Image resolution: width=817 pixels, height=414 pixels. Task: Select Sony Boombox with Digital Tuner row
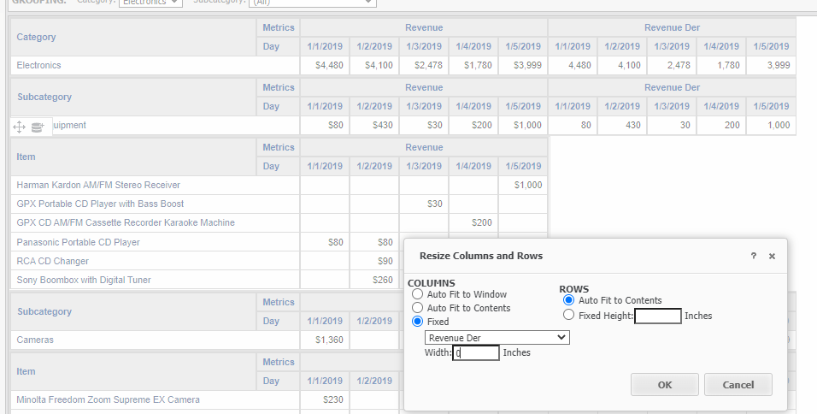pyautogui.click(x=84, y=280)
